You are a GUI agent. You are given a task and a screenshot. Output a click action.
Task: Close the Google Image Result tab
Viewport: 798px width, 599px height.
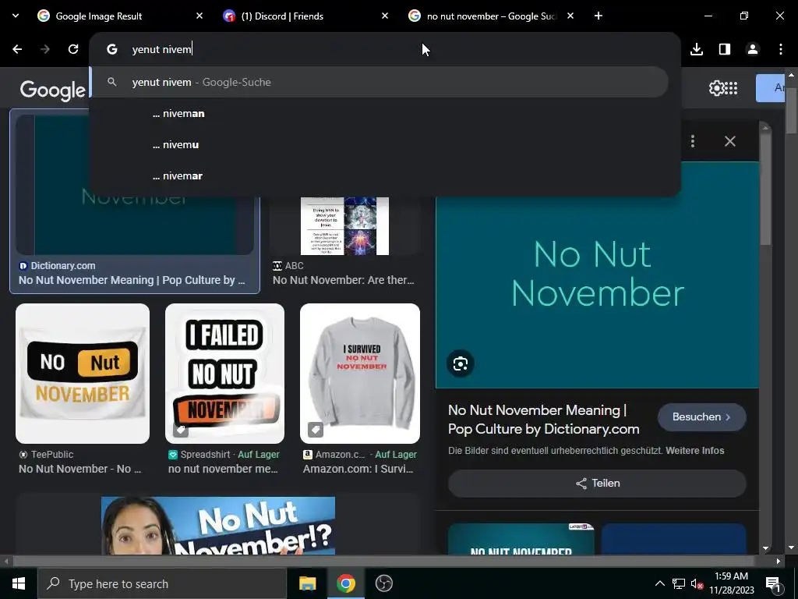[x=199, y=16]
